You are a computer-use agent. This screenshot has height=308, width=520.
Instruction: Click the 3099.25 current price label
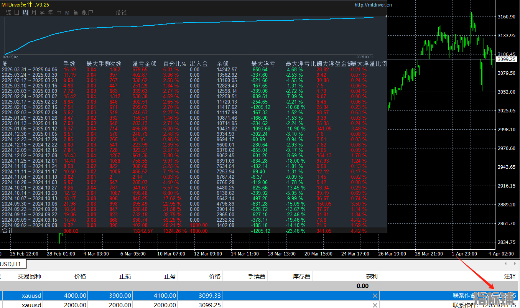point(506,59)
